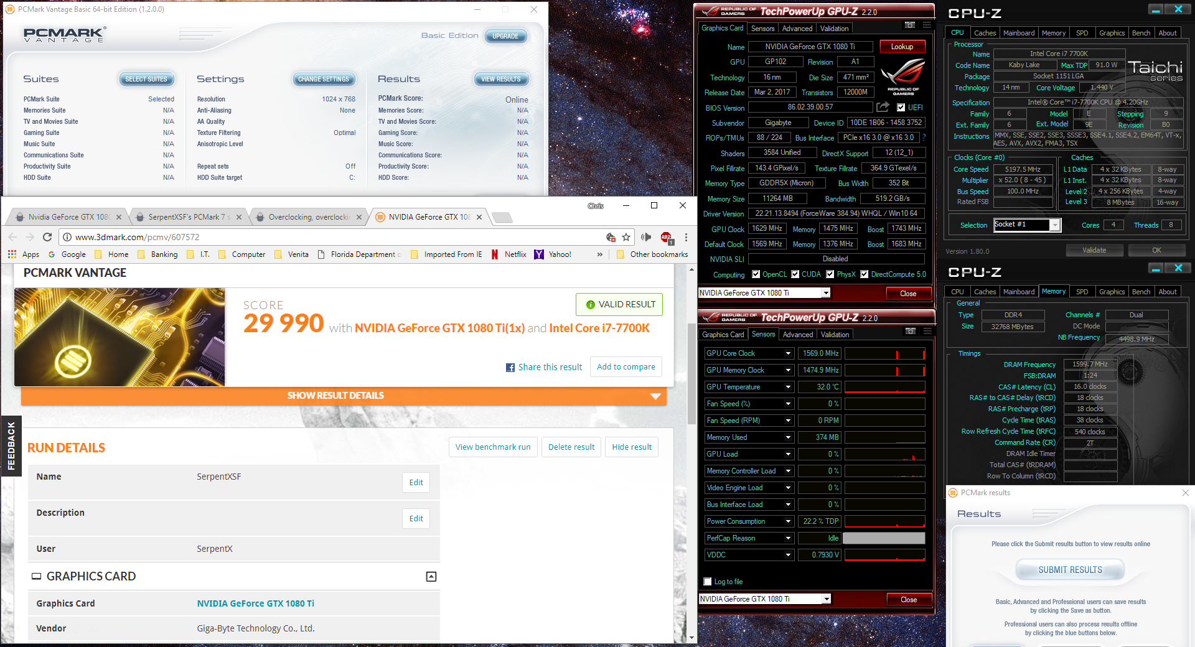1195x647 pixels.
Task: Click the BIOS version share/export icon
Action: [883, 107]
